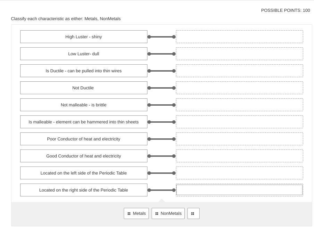Viewport: 314px width, 227px height.
Task: Click the Poor Conductor of heat and electricity box
Action: [x=84, y=139]
